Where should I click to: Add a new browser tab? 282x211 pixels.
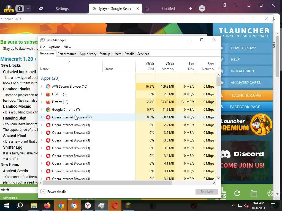pyautogui.click(x=202, y=9)
